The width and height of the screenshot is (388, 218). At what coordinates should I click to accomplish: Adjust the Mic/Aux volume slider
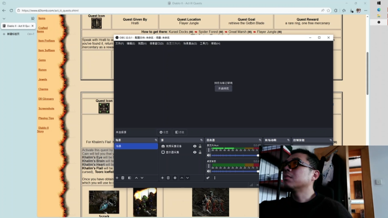[x=235, y=155]
